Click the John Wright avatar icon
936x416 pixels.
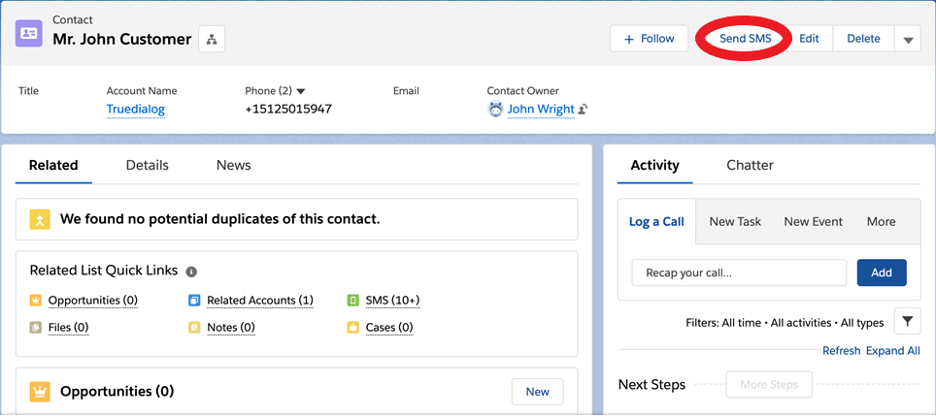coord(495,109)
